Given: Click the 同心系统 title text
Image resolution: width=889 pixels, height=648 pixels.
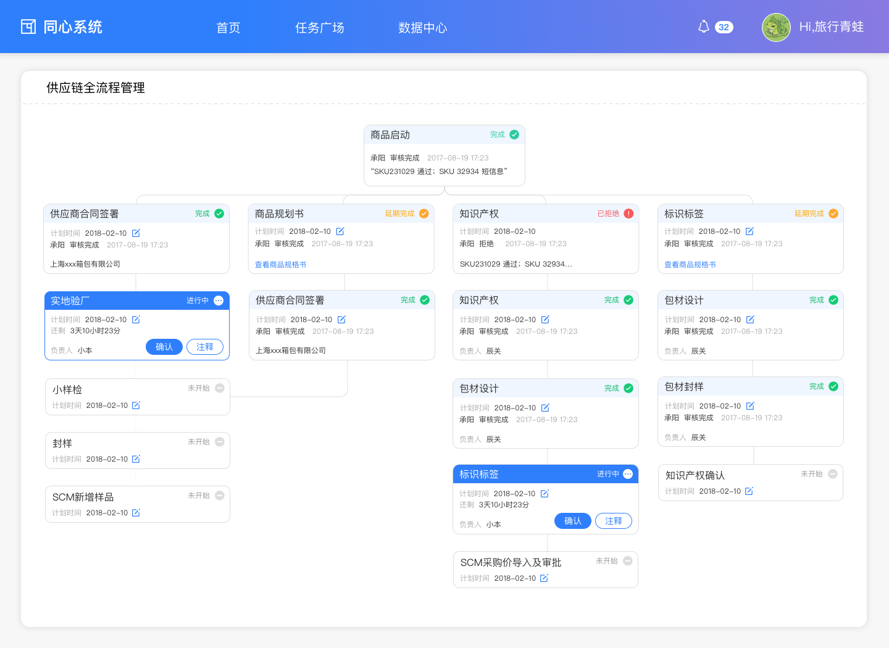Looking at the screenshot, I should [x=73, y=27].
